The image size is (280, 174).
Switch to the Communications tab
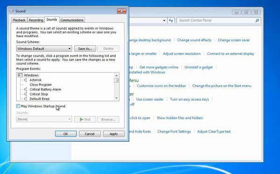click(x=72, y=20)
